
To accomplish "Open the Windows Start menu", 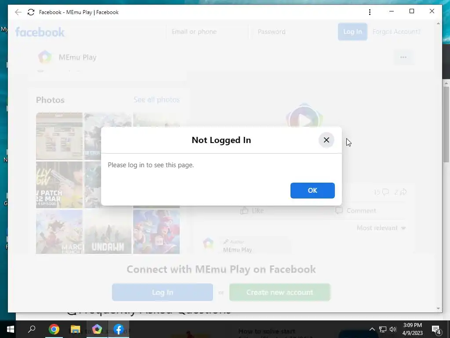I will (x=11, y=329).
